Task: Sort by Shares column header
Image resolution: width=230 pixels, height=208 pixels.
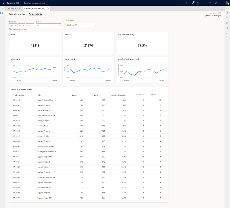Action: tap(154, 95)
